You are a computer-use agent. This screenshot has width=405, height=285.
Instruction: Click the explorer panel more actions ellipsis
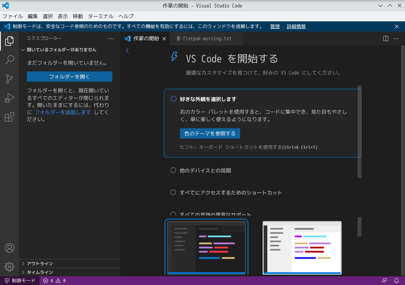point(111,39)
